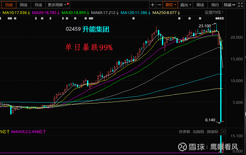This screenshot has width=246, height=155.
Task: Click the tall cyan volume bar
Action: [x=221, y=144]
